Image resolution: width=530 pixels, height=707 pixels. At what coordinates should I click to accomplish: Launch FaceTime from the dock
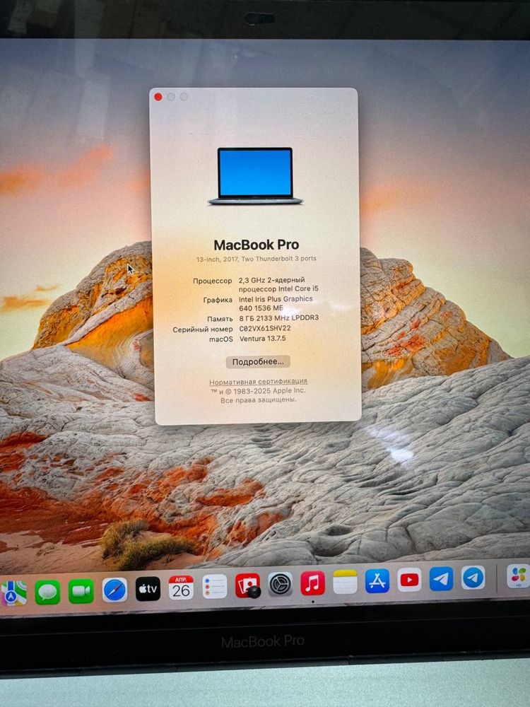click(x=81, y=590)
